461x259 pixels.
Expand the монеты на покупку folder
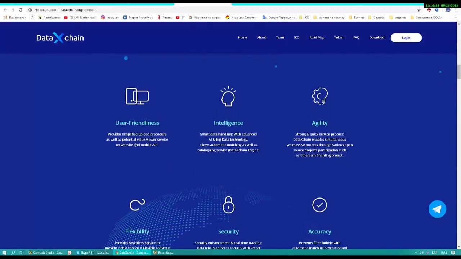[329, 17]
